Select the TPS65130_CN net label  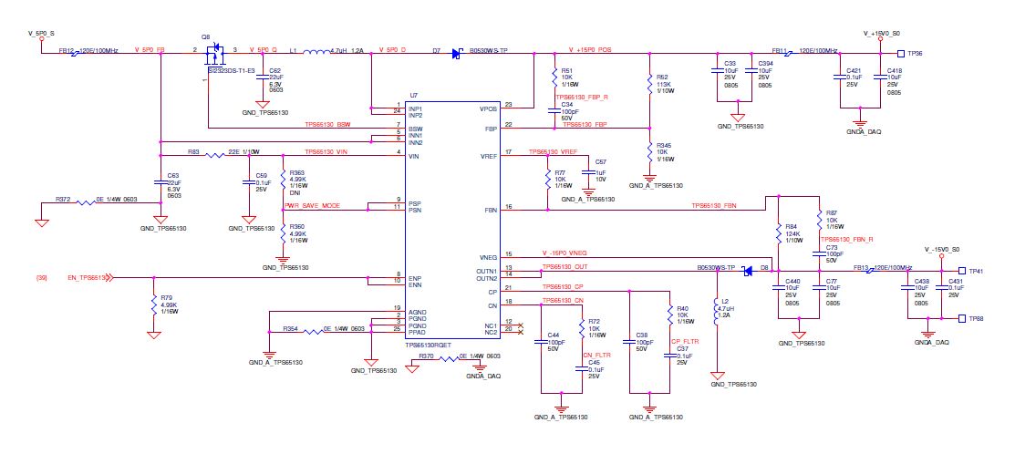[x=563, y=301]
